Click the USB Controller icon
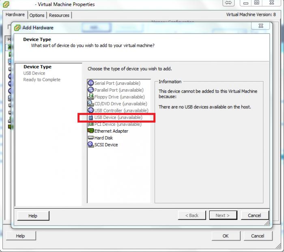The height and width of the screenshot is (252, 284). pyautogui.click(x=91, y=110)
